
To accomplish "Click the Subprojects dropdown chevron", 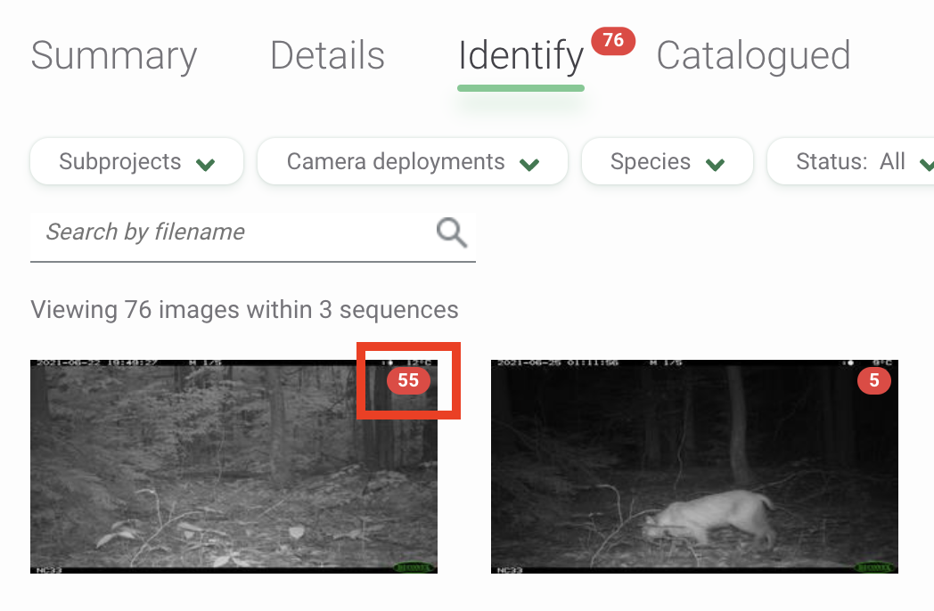I will coord(208,162).
